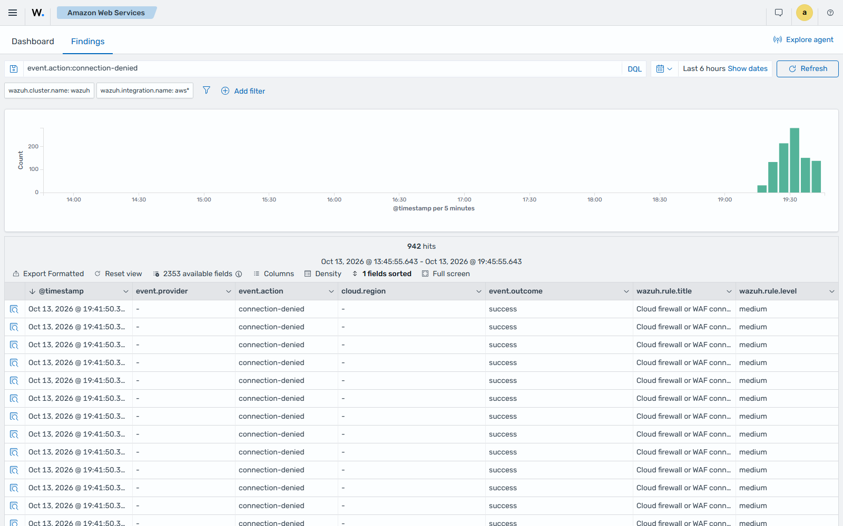Image resolution: width=843 pixels, height=526 pixels.
Task: Inspect the sixth row document details
Action: point(14,399)
